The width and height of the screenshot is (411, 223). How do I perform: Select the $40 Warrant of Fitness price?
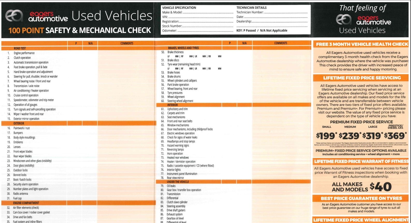click(x=380, y=187)
